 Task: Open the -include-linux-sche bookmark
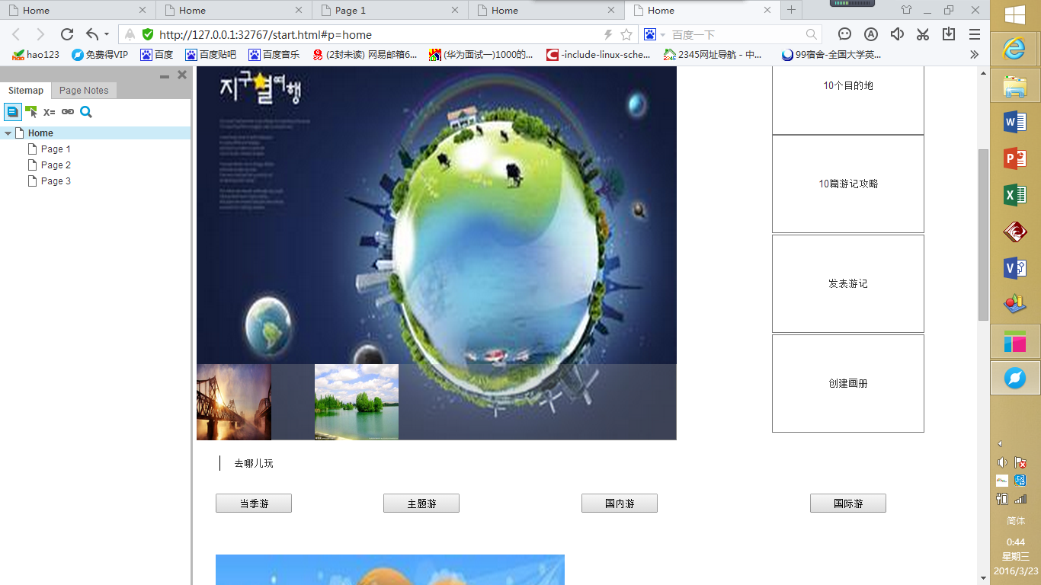pos(598,54)
